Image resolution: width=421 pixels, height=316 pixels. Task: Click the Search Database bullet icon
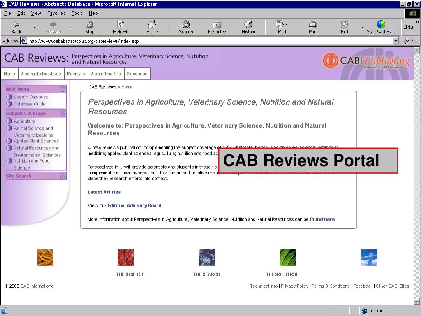9,97
